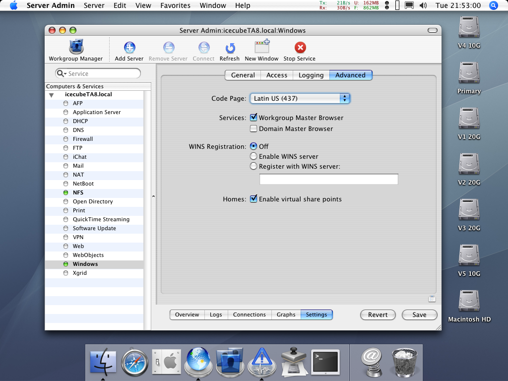Switch to the Access tab

pyautogui.click(x=277, y=75)
